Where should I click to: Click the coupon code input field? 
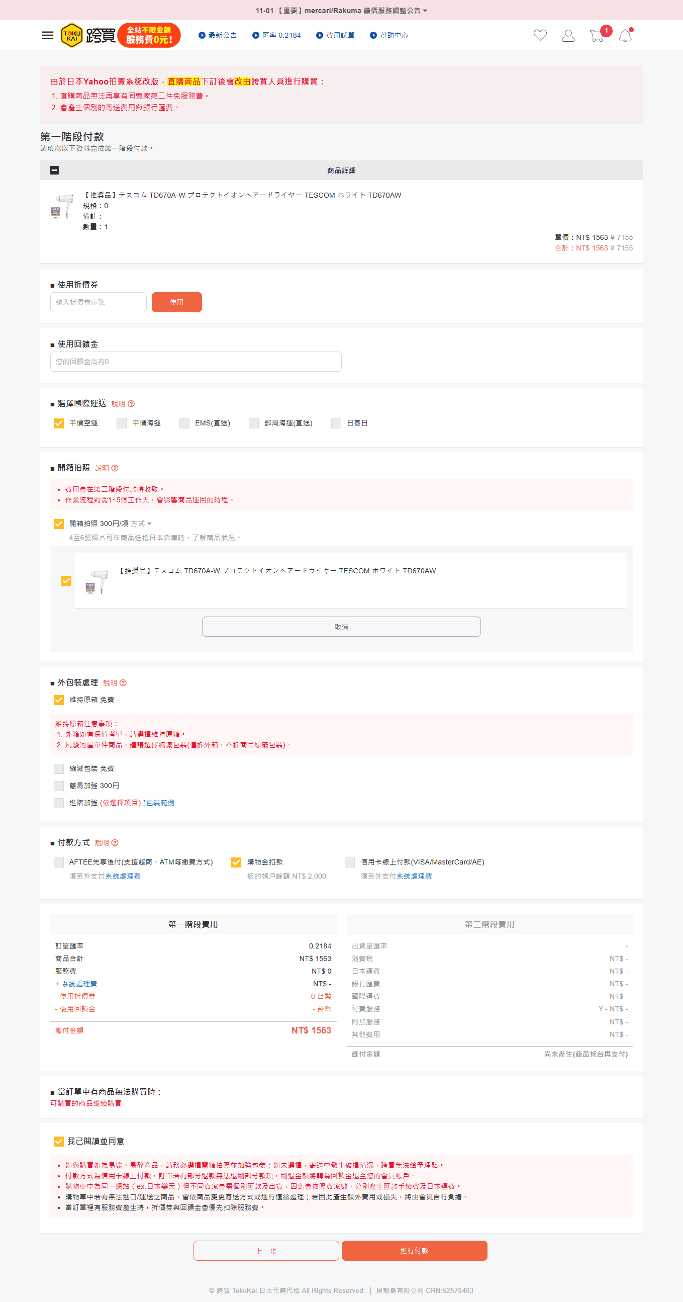click(x=99, y=302)
